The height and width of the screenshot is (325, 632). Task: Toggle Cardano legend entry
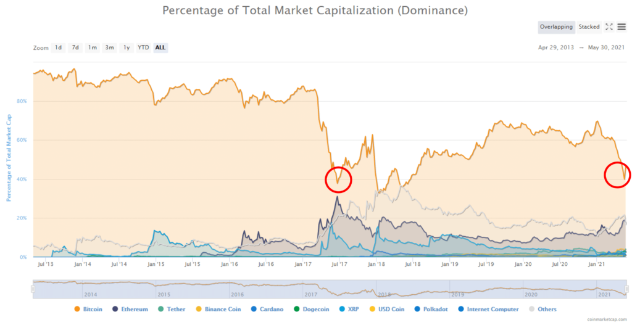pyautogui.click(x=267, y=310)
